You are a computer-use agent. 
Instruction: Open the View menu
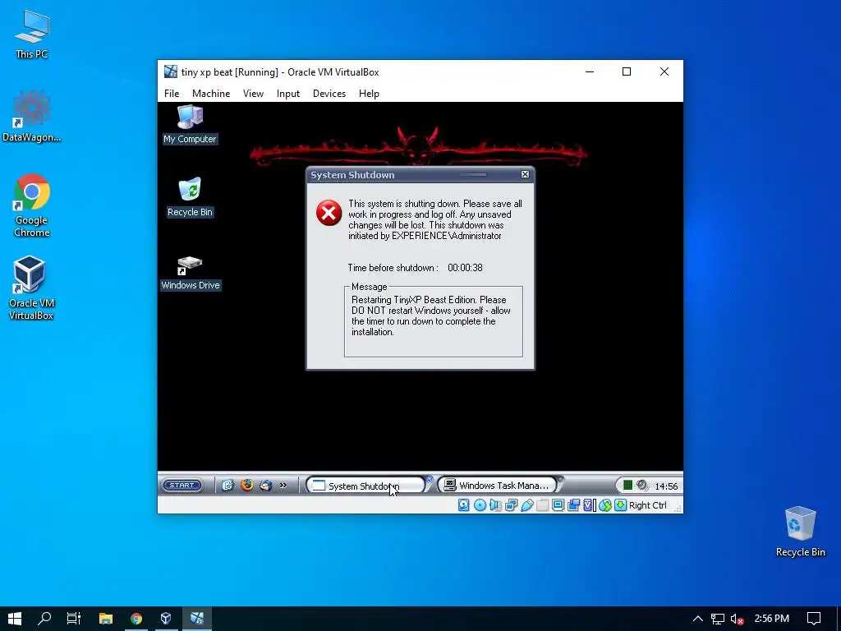coord(253,94)
